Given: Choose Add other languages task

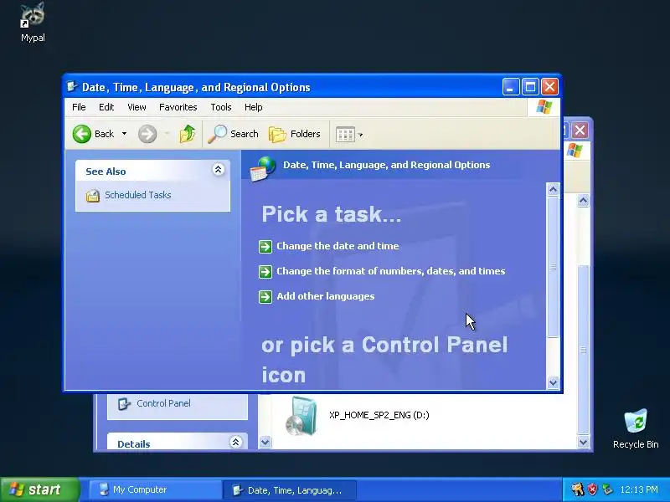Looking at the screenshot, I should point(325,296).
